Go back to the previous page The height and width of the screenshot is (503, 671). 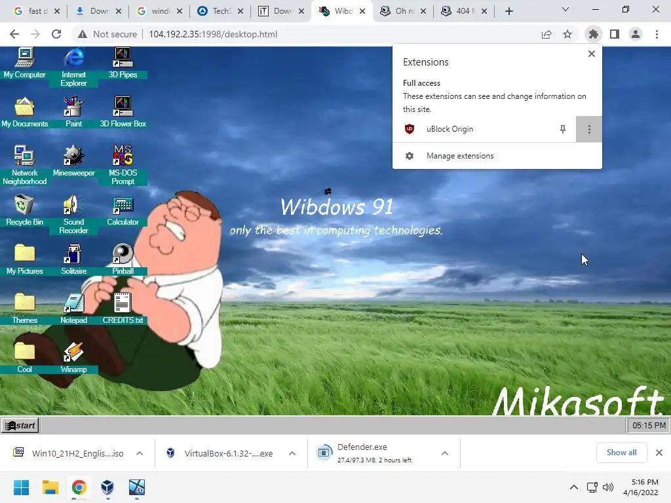pos(14,34)
